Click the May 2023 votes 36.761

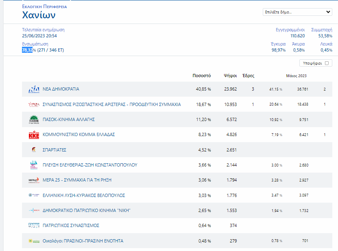[303, 89]
